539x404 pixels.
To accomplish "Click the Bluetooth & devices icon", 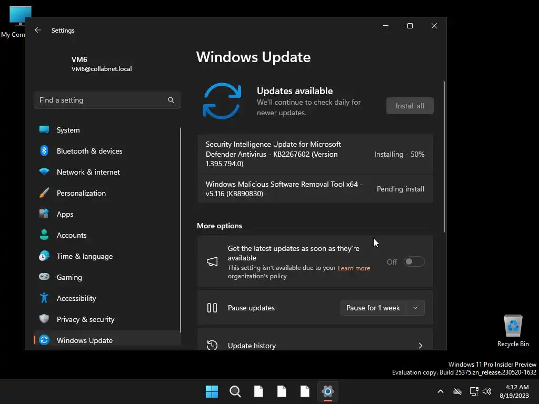I will coord(44,150).
